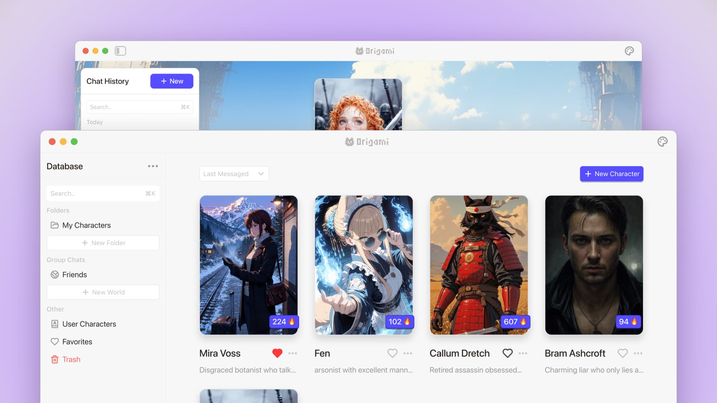The width and height of the screenshot is (717, 403).
Task: Open the Mira Voss character portrait
Action: coord(249,265)
